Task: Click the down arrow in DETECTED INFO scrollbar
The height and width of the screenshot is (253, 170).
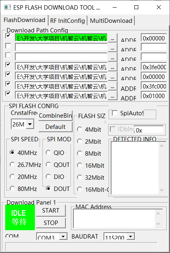Action: (162, 190)
